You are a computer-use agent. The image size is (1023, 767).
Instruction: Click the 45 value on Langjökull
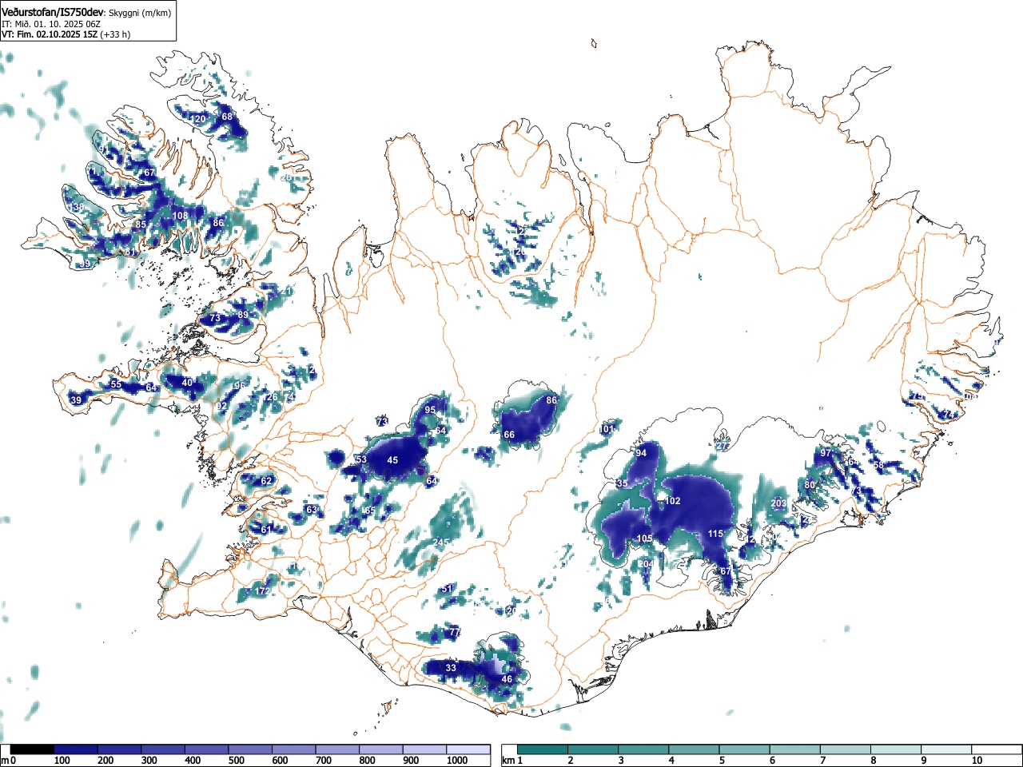tap(392, 460)
